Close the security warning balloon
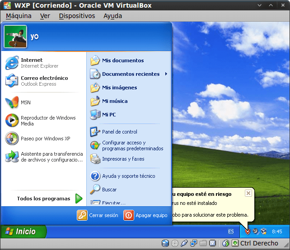Screen dimensions: 290x250 point(248,193)
